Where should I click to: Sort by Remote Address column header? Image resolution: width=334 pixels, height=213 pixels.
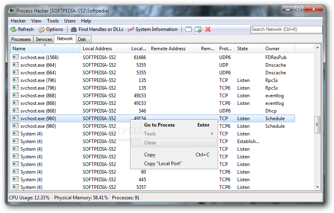pos(172,49)
